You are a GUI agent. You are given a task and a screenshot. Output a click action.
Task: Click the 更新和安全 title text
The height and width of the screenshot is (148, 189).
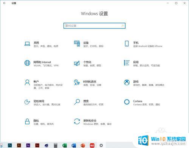point(90,120)
